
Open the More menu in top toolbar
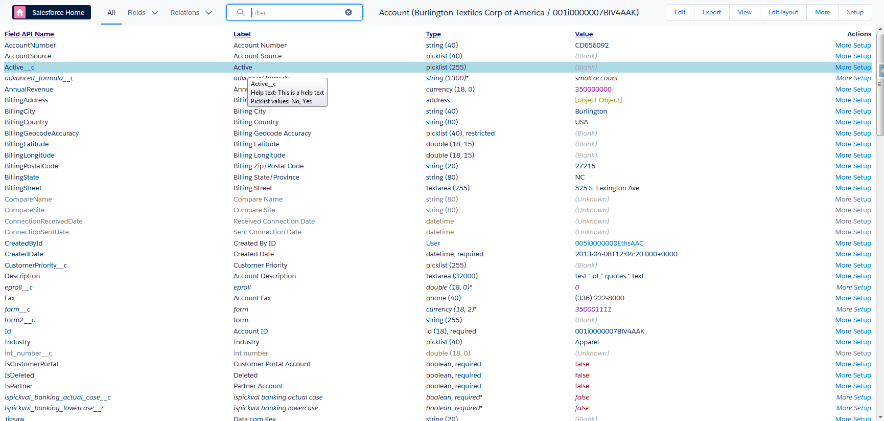tap(823, 12)
